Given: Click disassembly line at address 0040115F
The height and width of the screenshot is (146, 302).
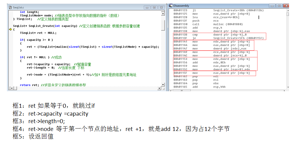Looking at the screenshot, I should [x=211, y=73].
